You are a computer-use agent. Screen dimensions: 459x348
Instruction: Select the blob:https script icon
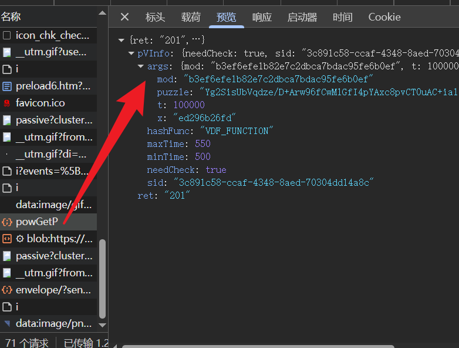[x=6, y=239]
